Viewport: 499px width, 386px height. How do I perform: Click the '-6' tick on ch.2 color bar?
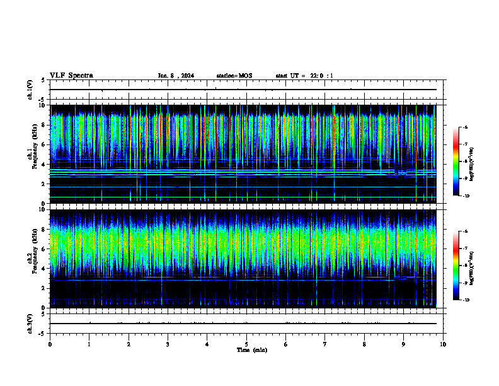465,231
